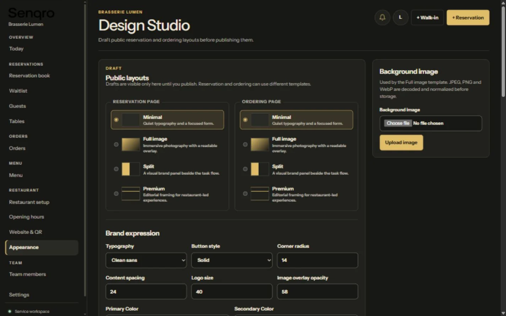The height and width of the screenshot is (316, 506).
Task: Click the + Walk-in button
Action: [x=428, y=17]
